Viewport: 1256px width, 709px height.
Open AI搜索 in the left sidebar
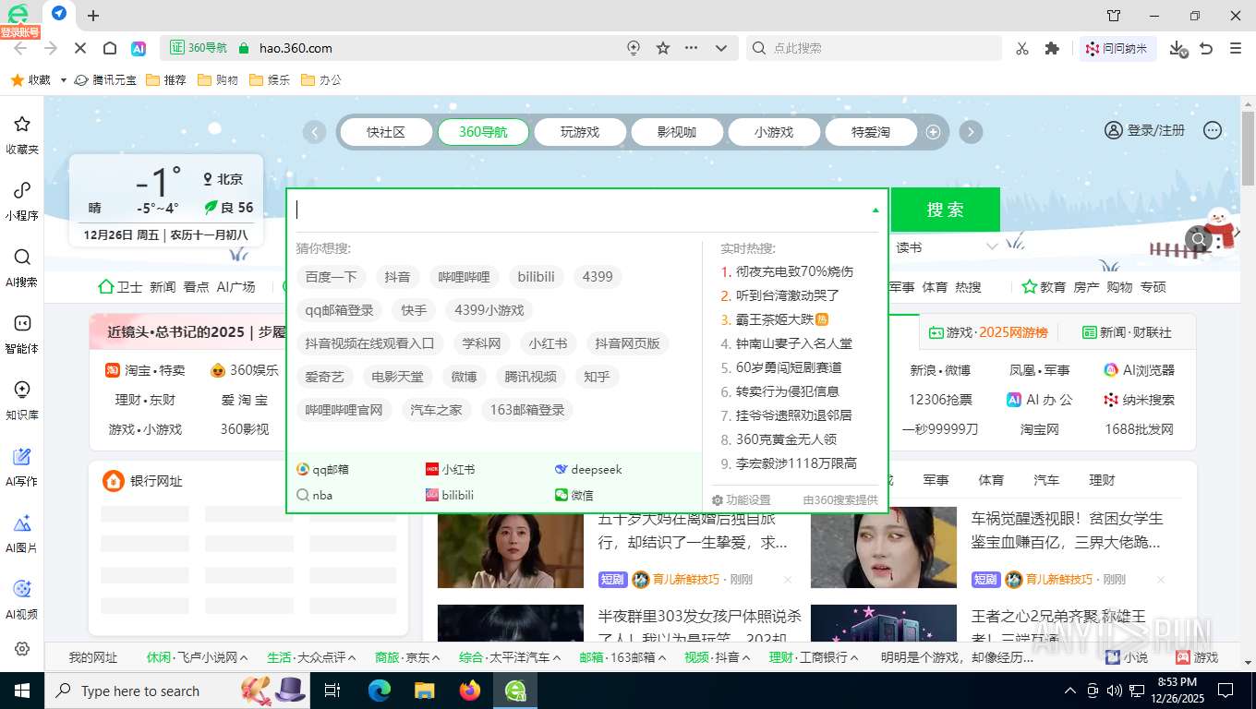pos(22,267)
